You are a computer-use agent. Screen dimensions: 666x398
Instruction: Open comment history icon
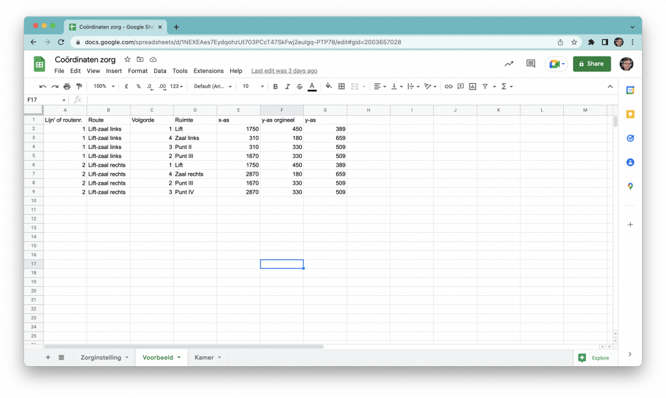point(531,64)
